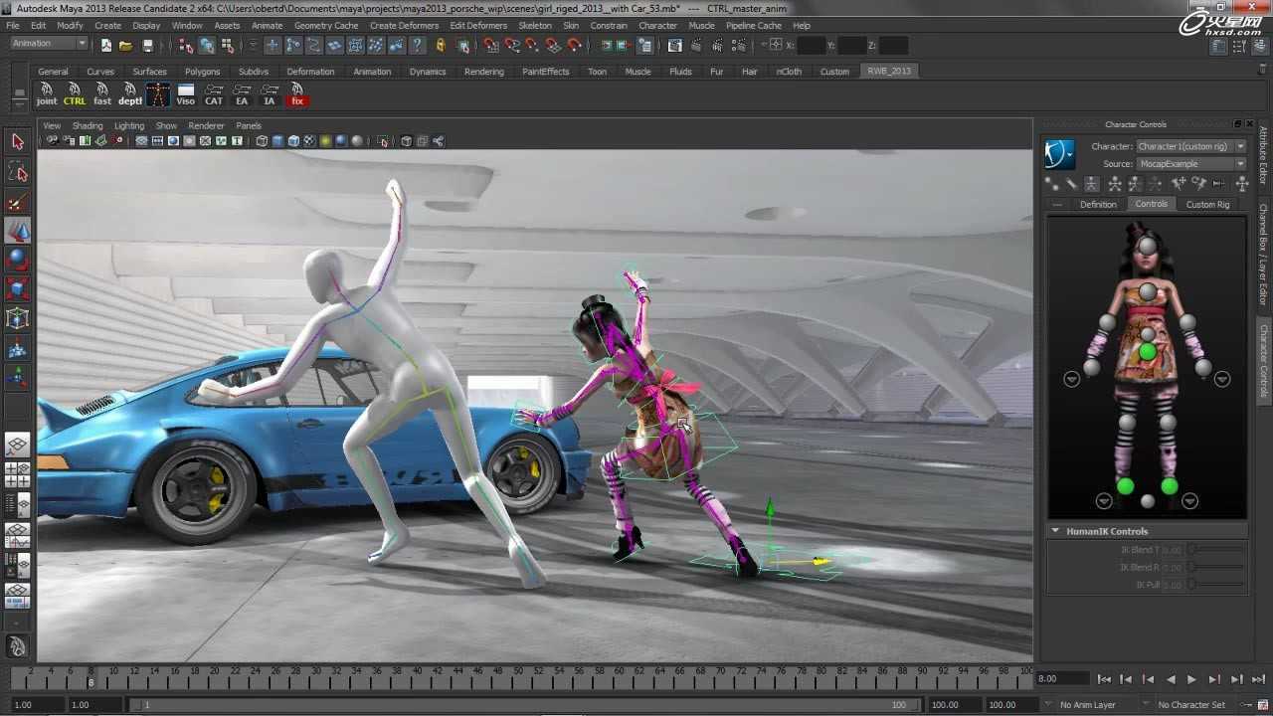Click the open scene folder icon

[126, 45]
